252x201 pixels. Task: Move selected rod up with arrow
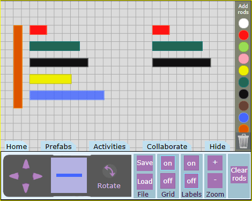pos(26,164)
